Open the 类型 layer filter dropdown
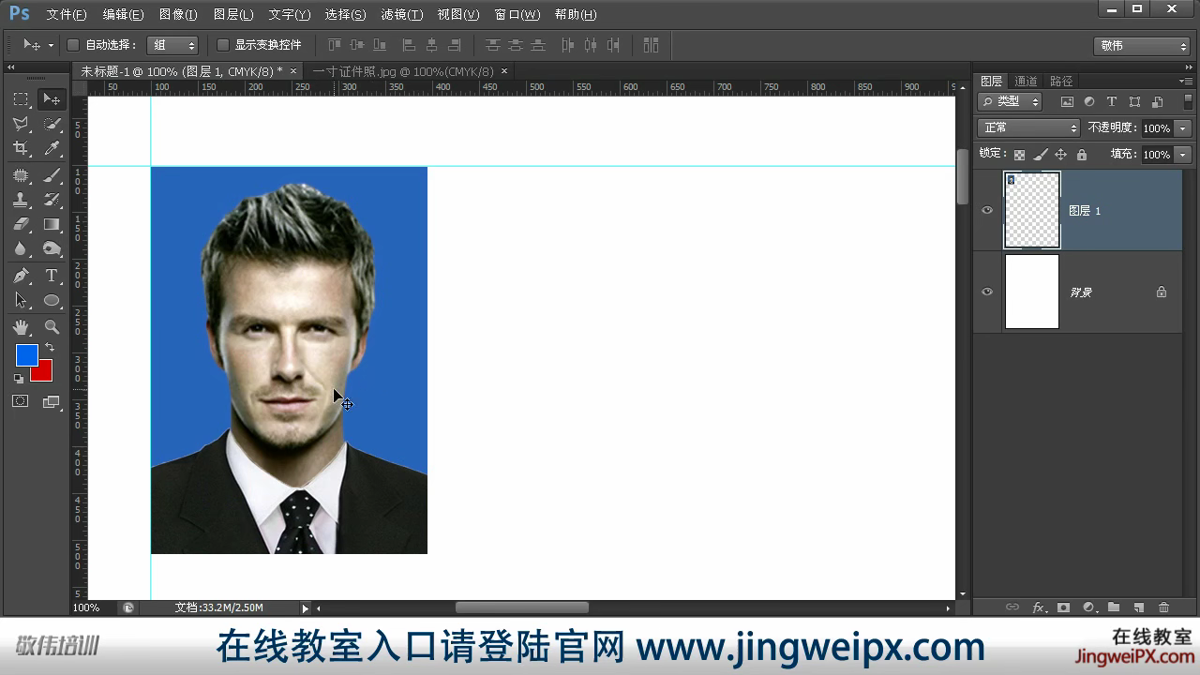Image resolution: width=1200 pixels, height=675 pixels. 1010,101
